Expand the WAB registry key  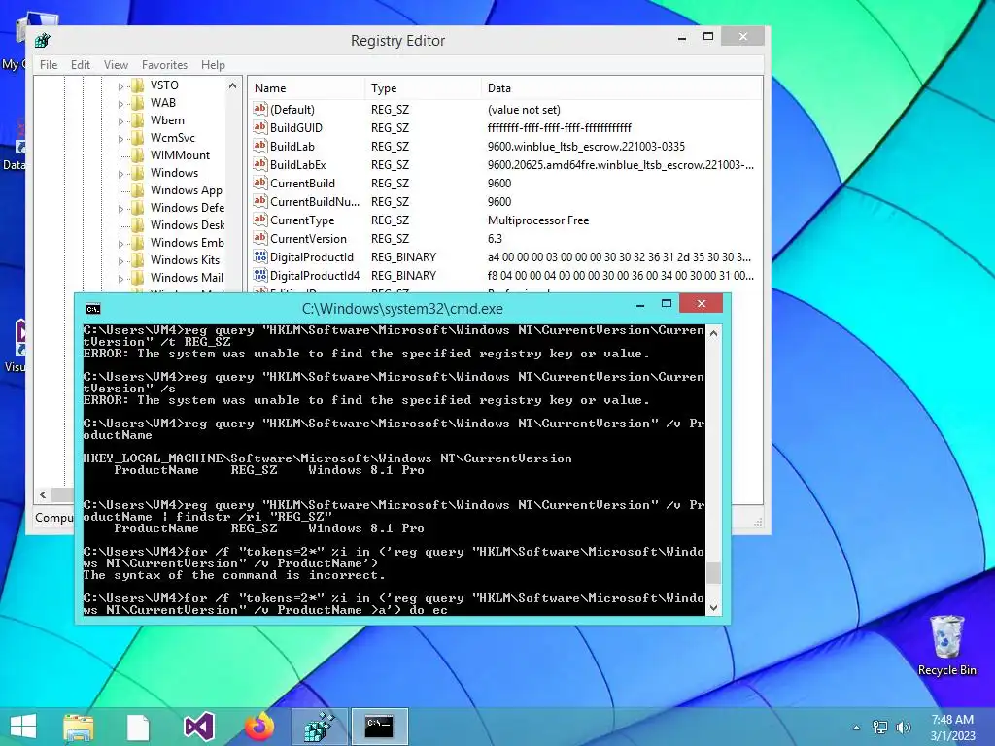click(x=120, y=103)
